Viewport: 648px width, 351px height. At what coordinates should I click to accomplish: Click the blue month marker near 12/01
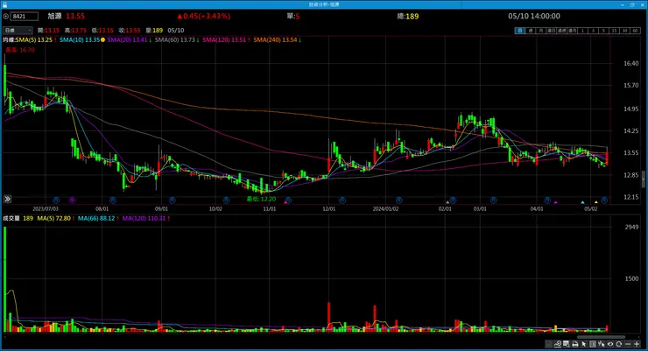coord(342,200)
